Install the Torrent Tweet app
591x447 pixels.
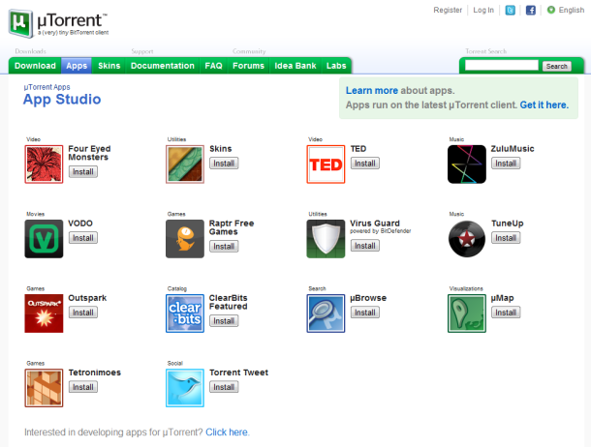tap(224, 387)
